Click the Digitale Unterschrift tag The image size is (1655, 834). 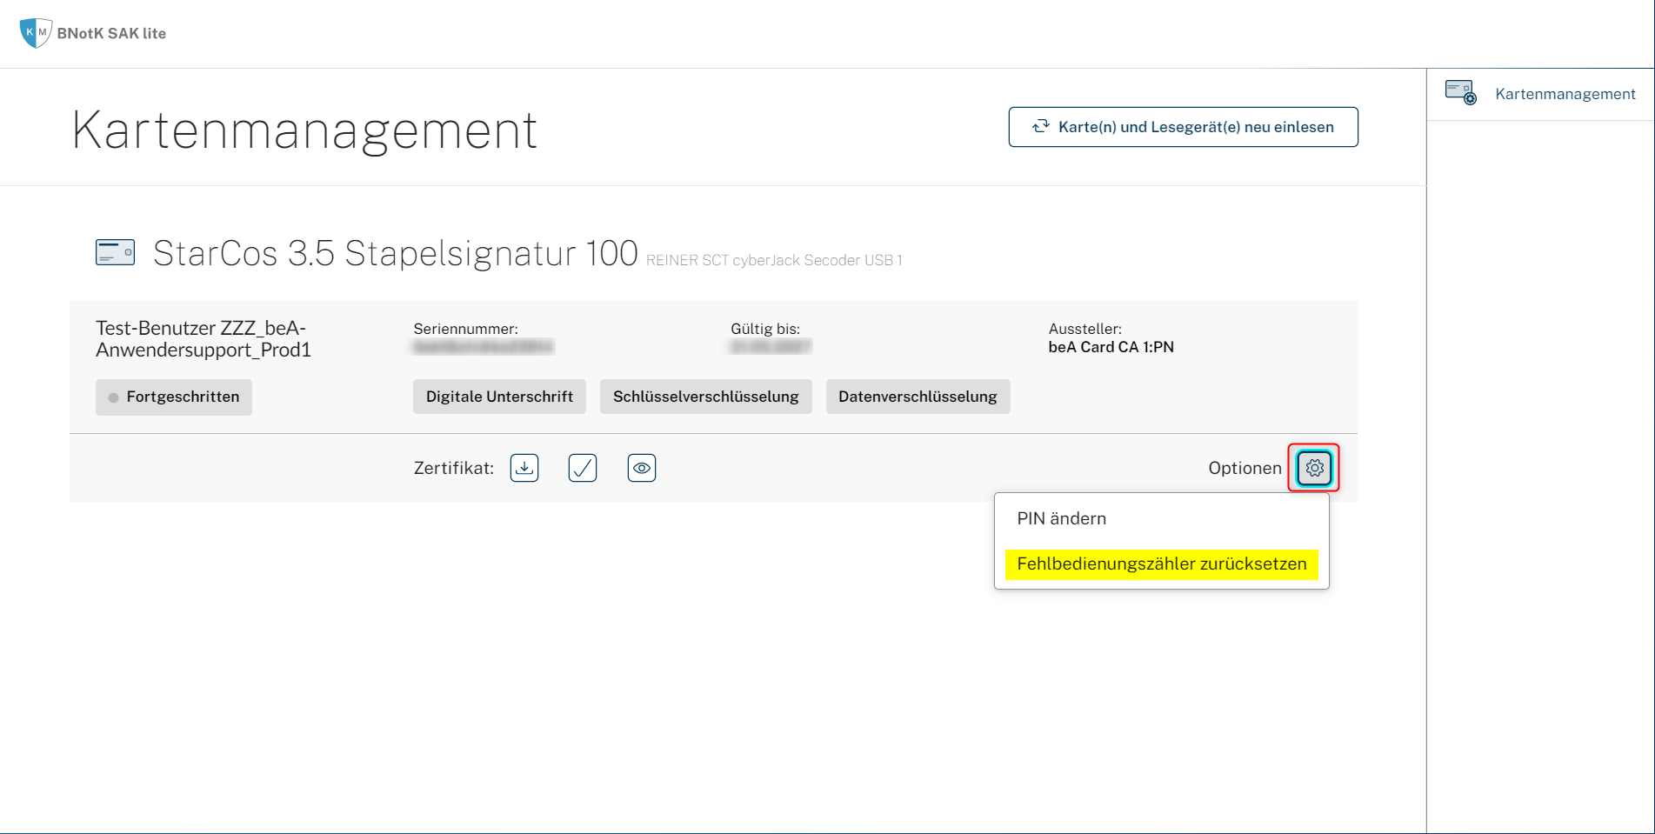[499, 397]
